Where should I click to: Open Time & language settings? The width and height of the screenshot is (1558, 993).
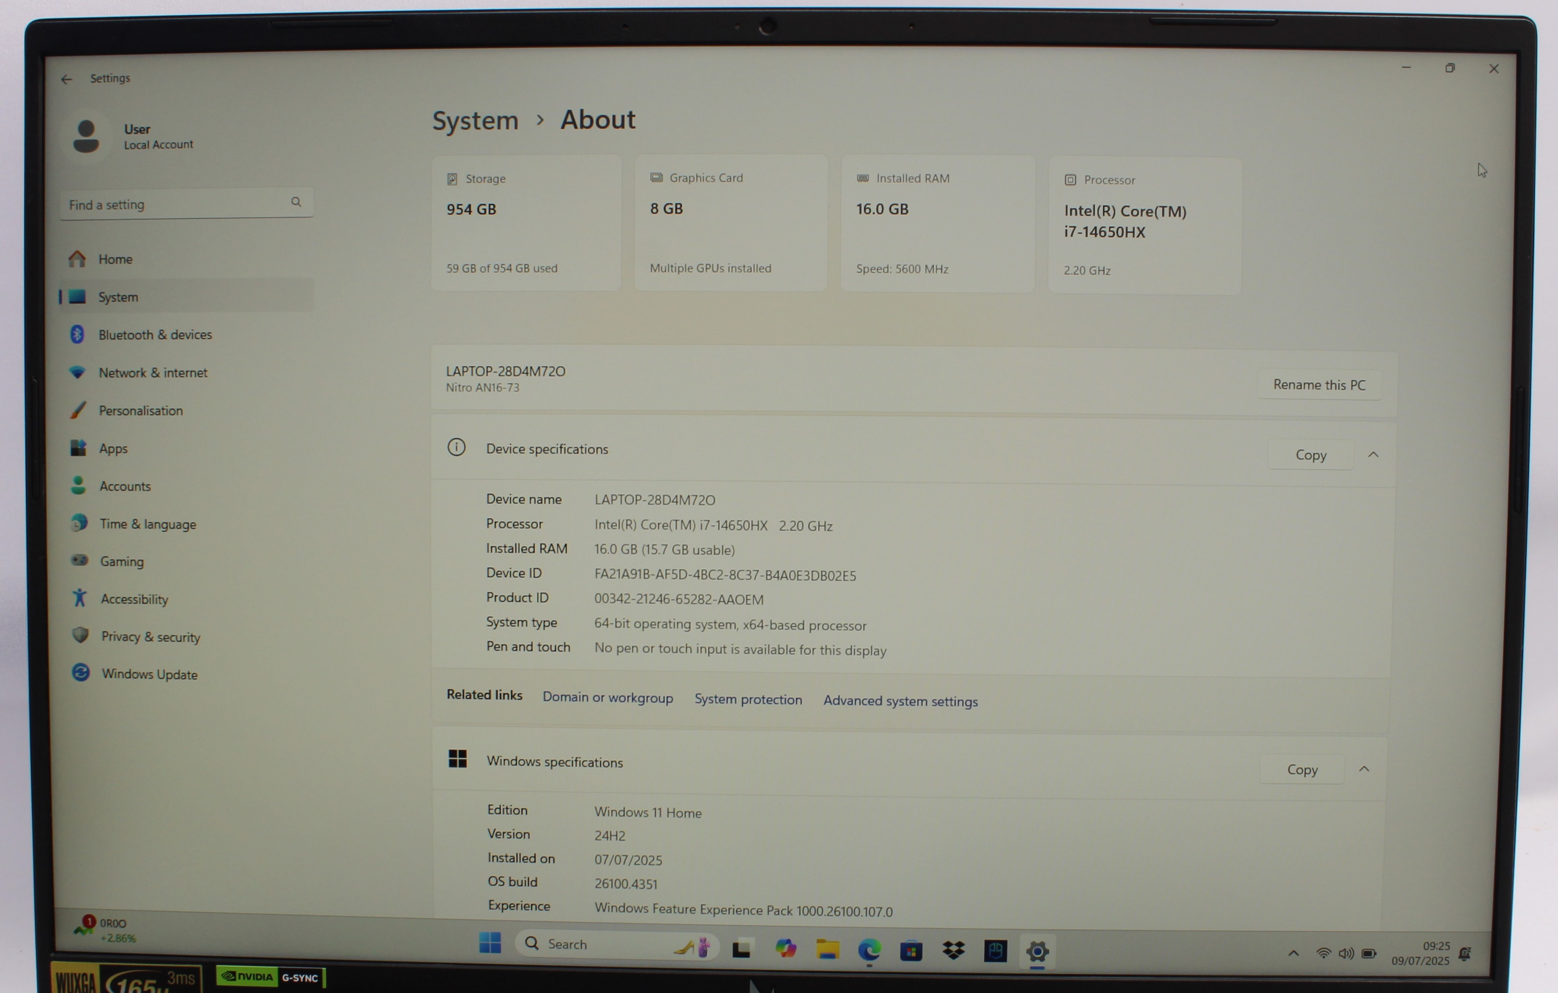pos(186,524)
